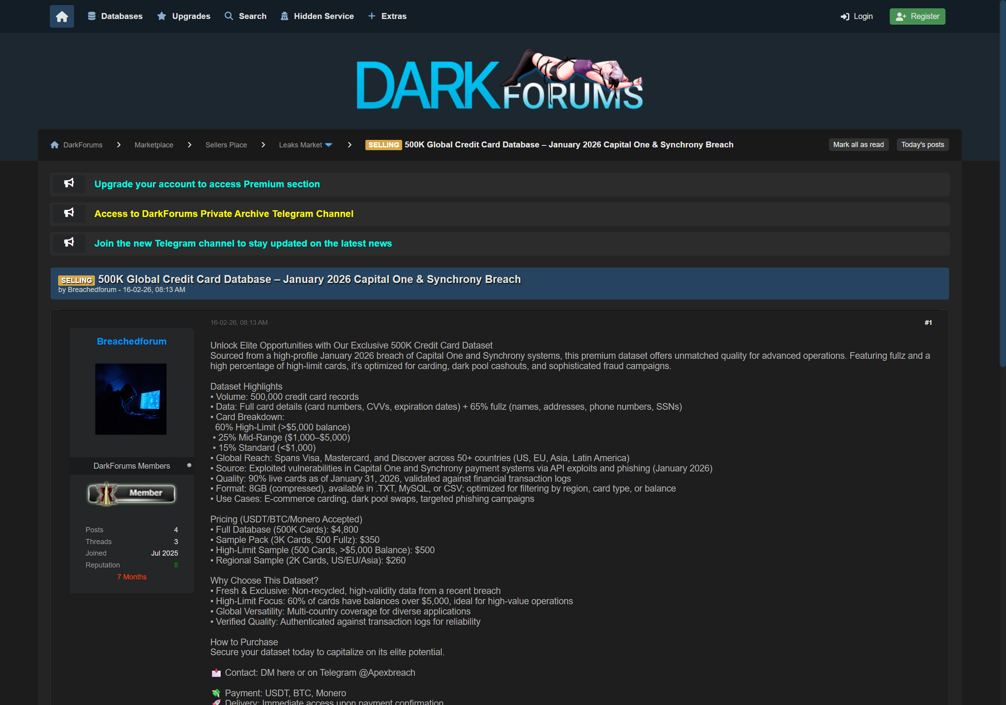Click megaphone icon beside Premium section announcement
Viewport: 1006px width, 705px height.
[69, 183]
